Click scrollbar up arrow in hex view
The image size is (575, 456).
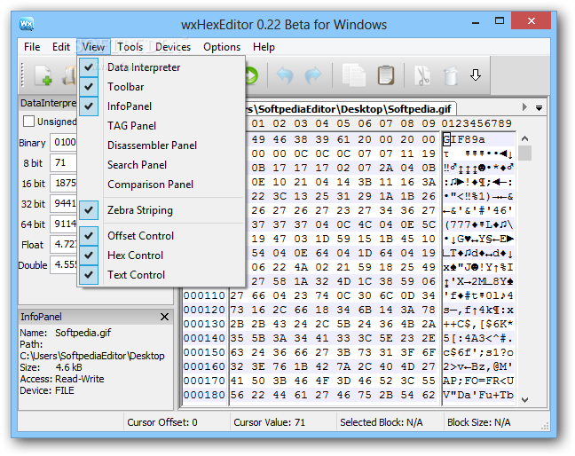point(524,138)
